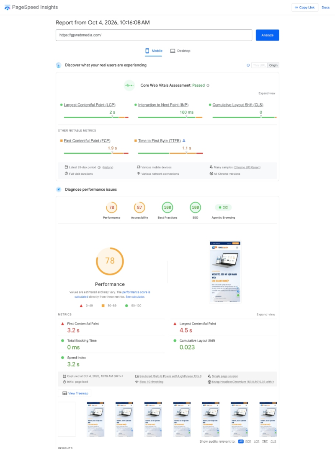335x449 pixels.
Task: Click the mobile phone icon in Mobile tab
Action: click(x=147, y=51)
